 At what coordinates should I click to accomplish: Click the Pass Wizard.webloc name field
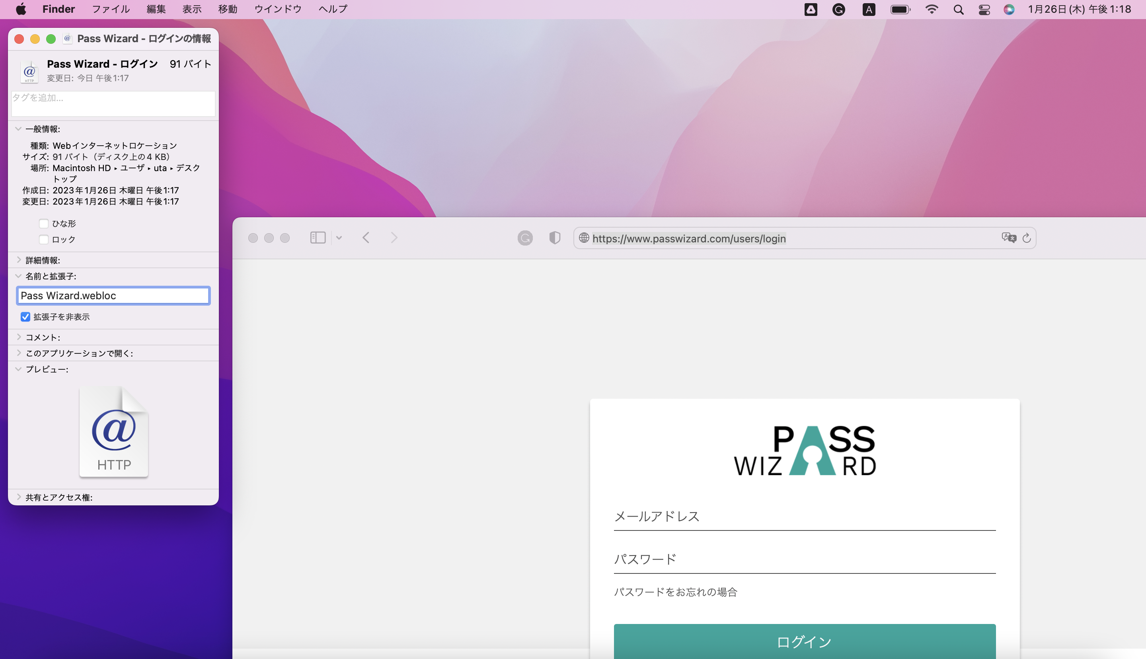point(113,296)
